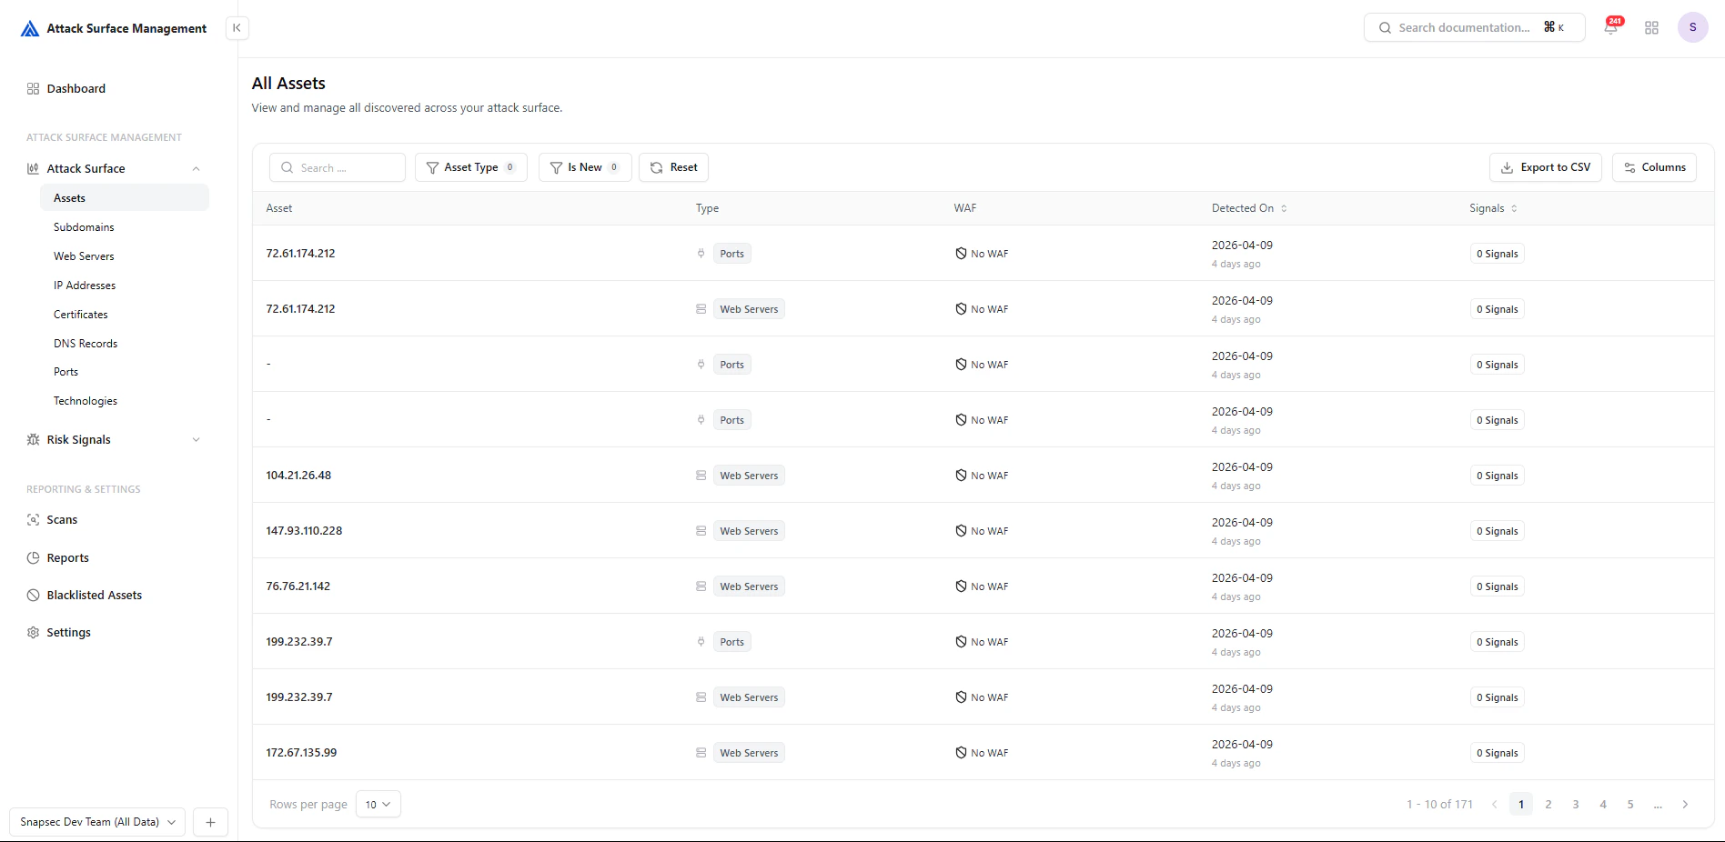This screenshot has height=842, width=1725.
Task: Select Assets in the sidebar
Action: point(125,197)
